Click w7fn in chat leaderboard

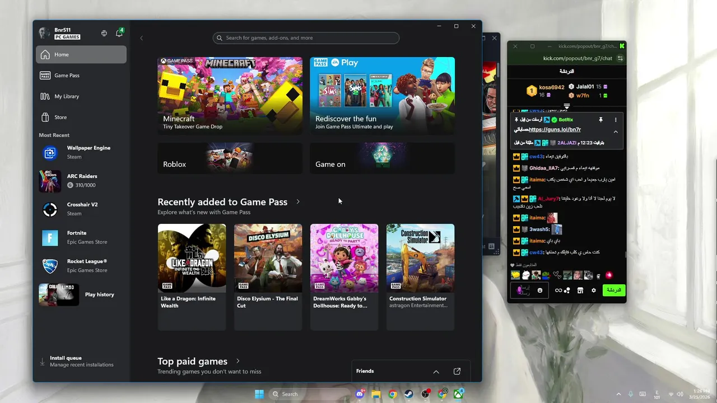(x=583, y=96)
